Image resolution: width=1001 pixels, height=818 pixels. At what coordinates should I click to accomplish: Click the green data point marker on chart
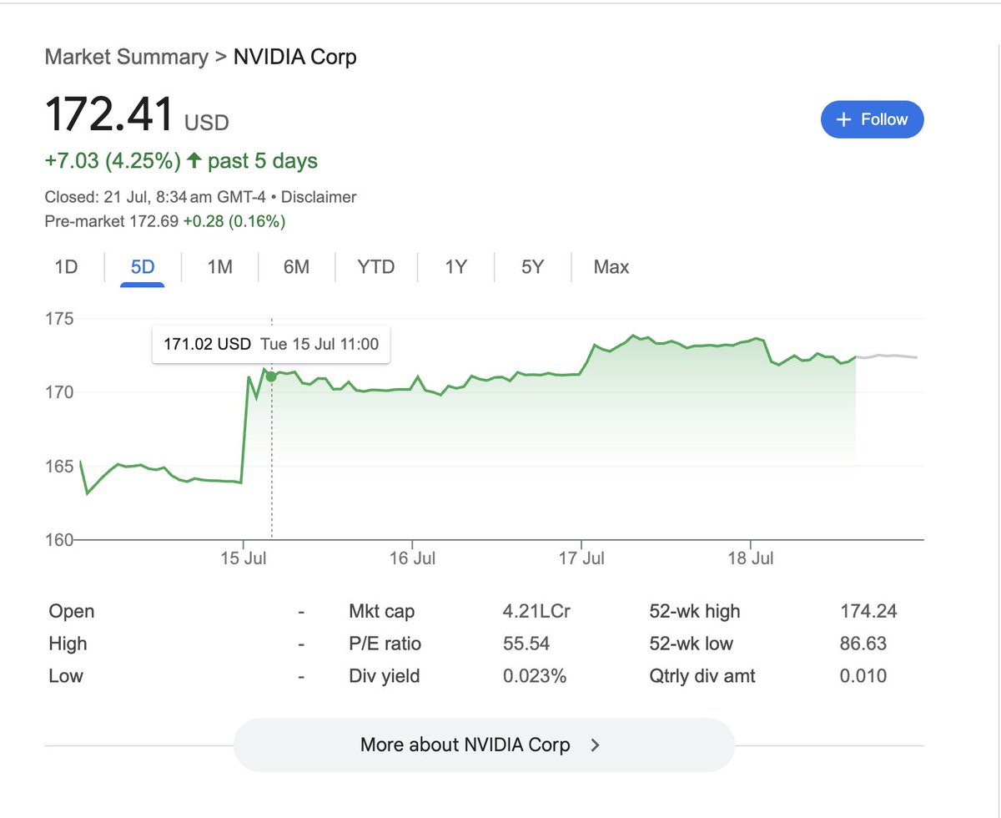coord(271,376)
